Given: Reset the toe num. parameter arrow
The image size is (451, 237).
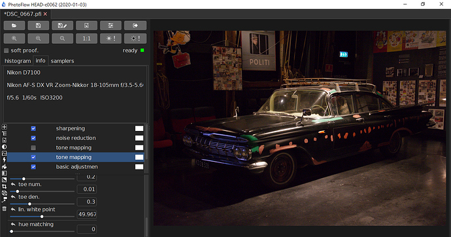Looking at the screenshot, I should [13, 185].
